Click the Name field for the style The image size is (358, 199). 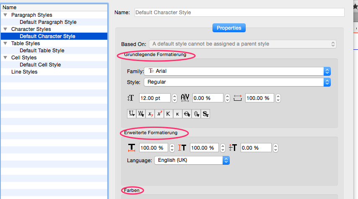pos(239,13)
